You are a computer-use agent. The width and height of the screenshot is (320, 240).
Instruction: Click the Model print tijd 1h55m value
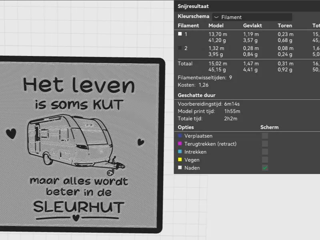(232, 111)
